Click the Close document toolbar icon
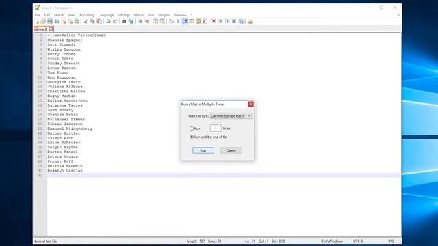This screenshot has height=246, width=438. (64, 21)
